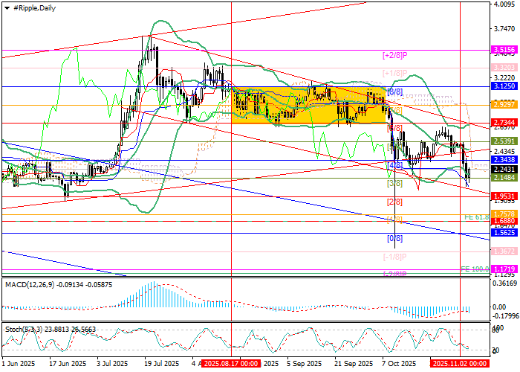Click the red 2.7344 price label
The height and width of the screenshot is (372, 520).
(x=504, y=123)
